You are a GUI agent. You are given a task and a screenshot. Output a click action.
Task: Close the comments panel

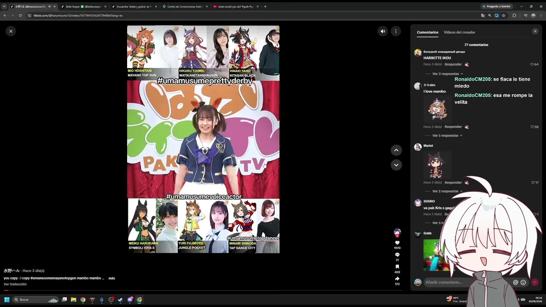click(x=535, y=31)
